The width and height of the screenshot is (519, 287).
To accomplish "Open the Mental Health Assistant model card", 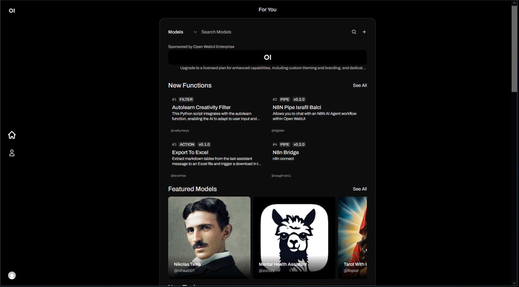I will click(294, 238).
